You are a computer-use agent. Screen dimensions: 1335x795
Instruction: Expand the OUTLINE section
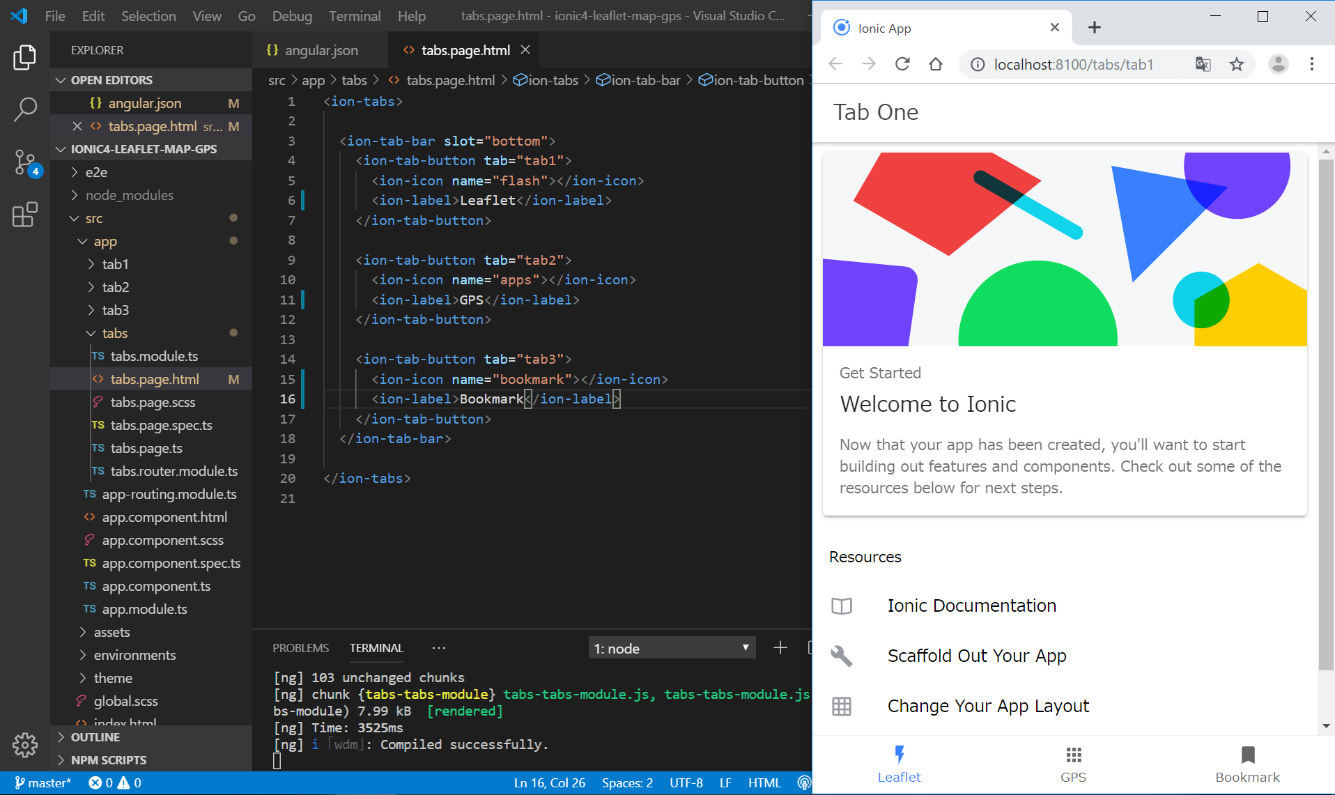click(x=95, y=737)
